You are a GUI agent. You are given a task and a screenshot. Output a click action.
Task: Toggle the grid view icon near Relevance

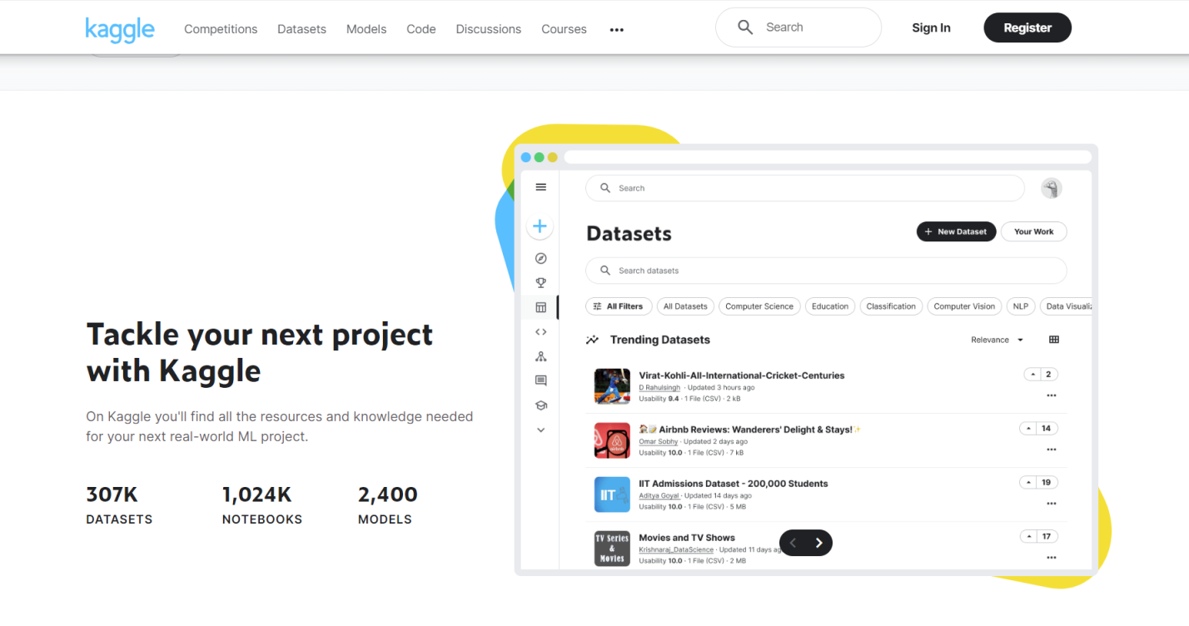pyautogui.click(x=1054, y=340)
